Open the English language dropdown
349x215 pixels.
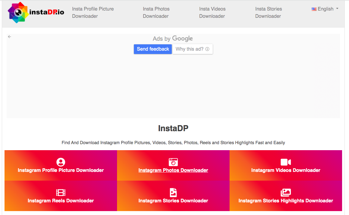click(x=325, y=9)
